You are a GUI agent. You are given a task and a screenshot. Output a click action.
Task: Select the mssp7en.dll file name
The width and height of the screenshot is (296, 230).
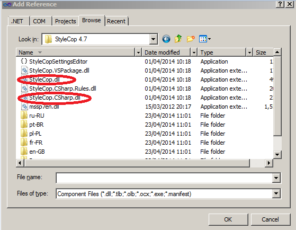(x=44, y=107)
